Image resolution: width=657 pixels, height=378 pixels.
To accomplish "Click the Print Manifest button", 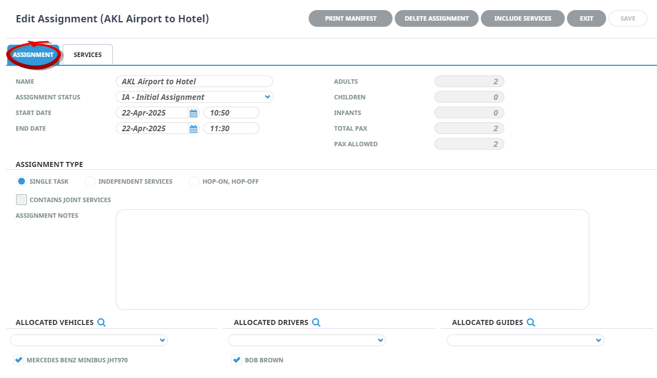I will 351,18.
